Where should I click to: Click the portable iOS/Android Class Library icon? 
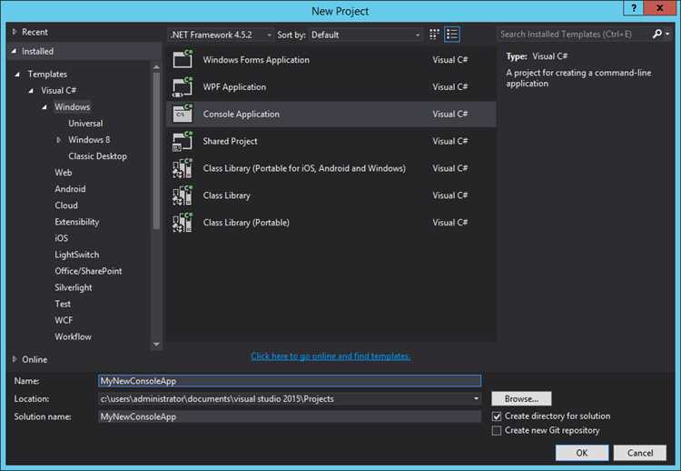tap(183, 168)
